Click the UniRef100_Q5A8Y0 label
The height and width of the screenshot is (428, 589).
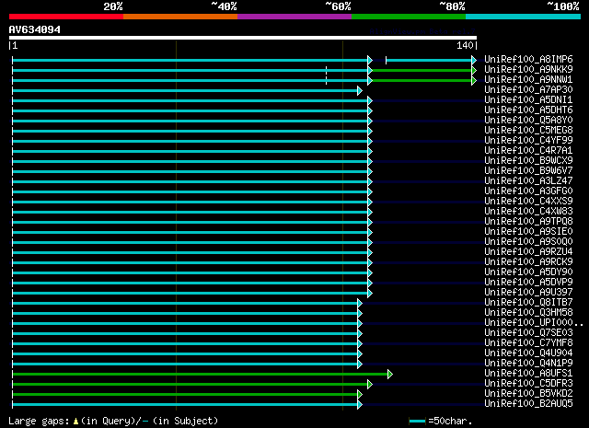(x=528, y=121)
